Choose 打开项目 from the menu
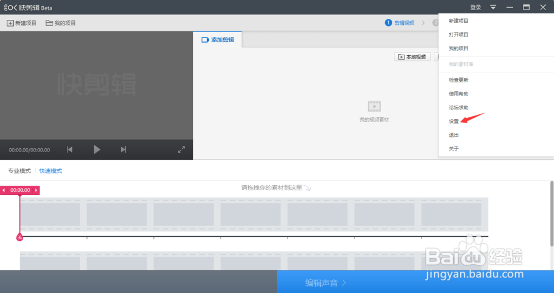The image size is (554, 293). (x=459, y=35)
